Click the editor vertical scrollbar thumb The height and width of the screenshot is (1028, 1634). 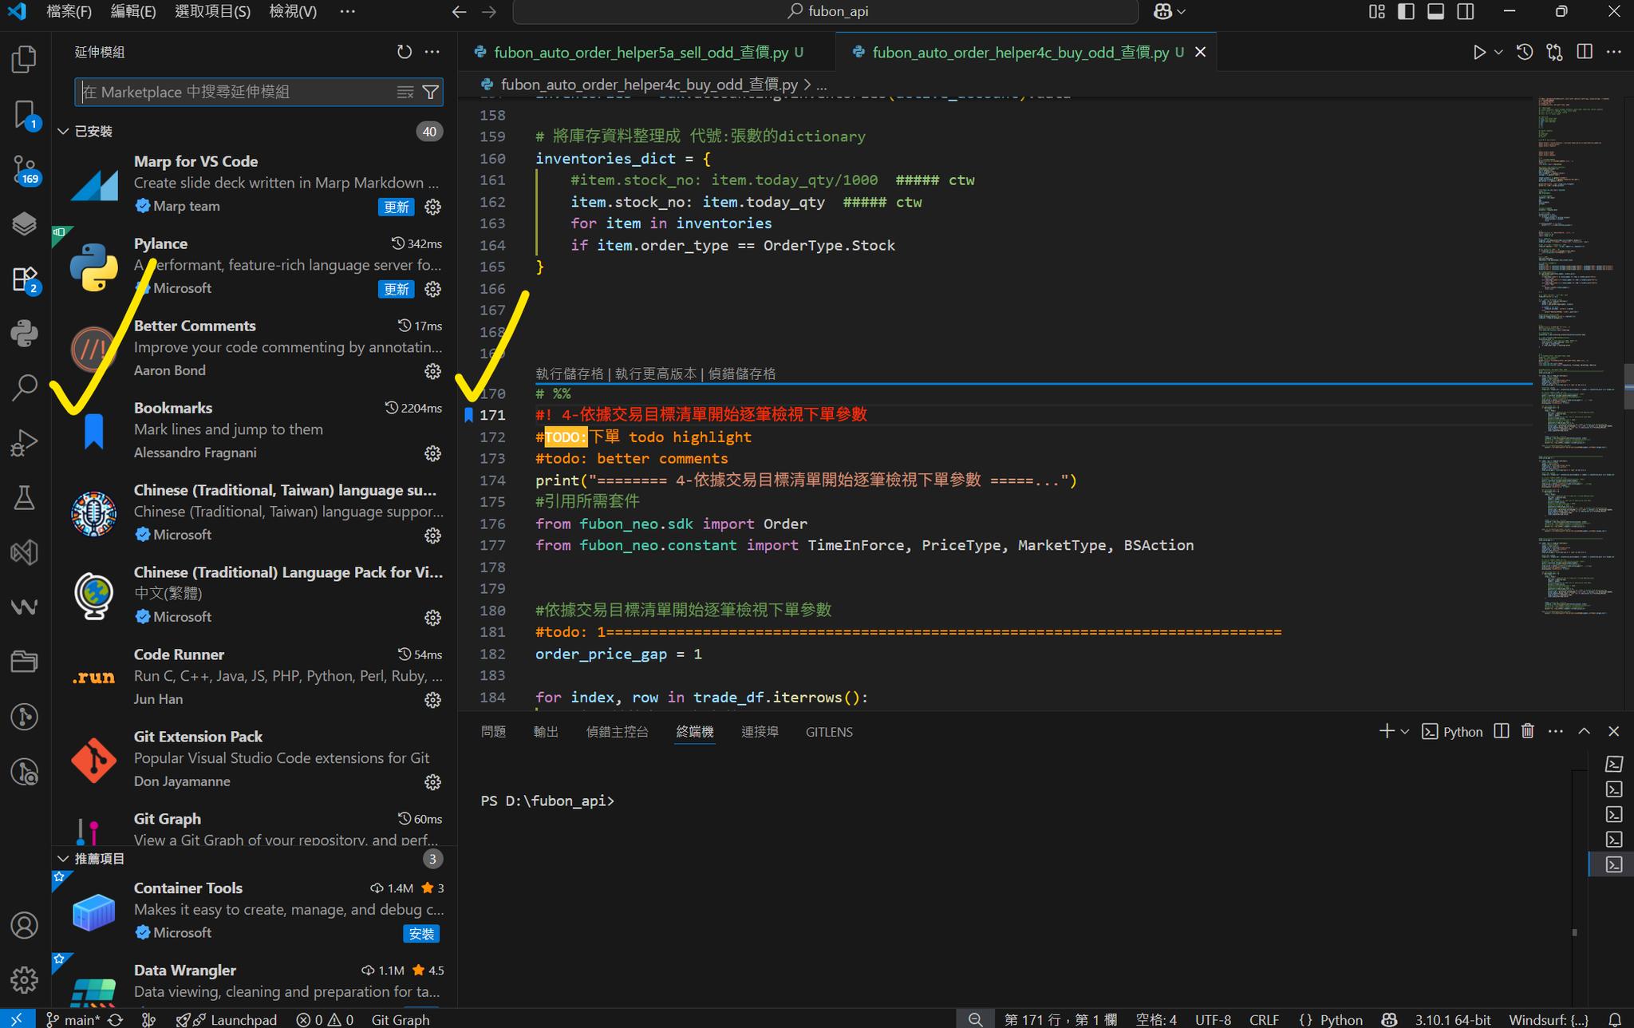1628,387
